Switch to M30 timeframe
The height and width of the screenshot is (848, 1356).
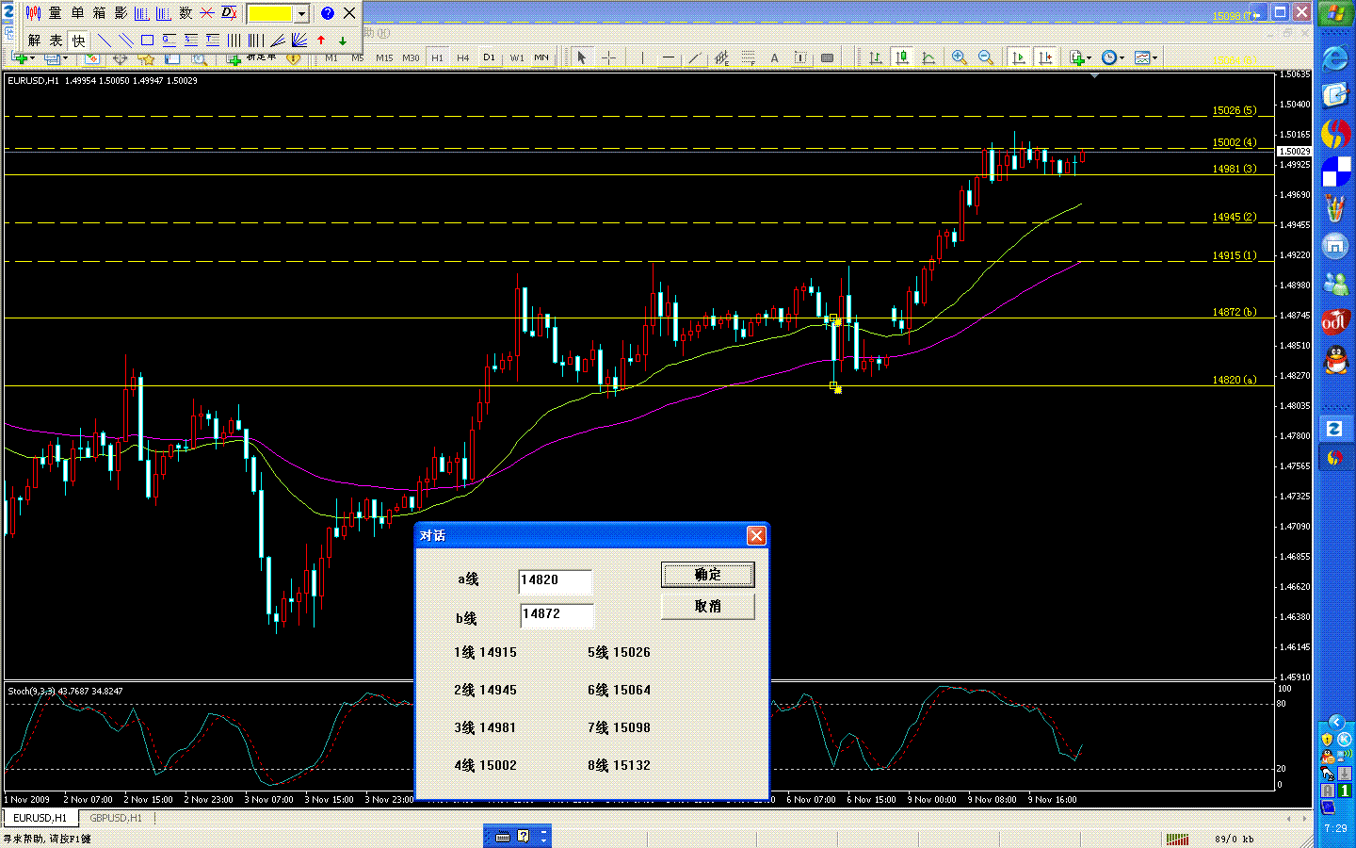pyautogui.click(x=411, y=58)
